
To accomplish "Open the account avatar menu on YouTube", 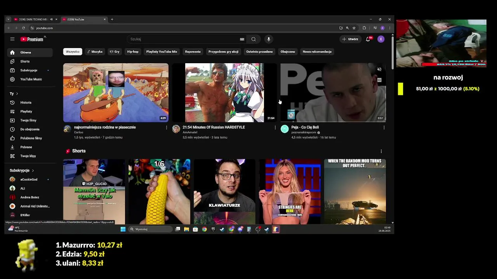I will [x=381, y=39].
